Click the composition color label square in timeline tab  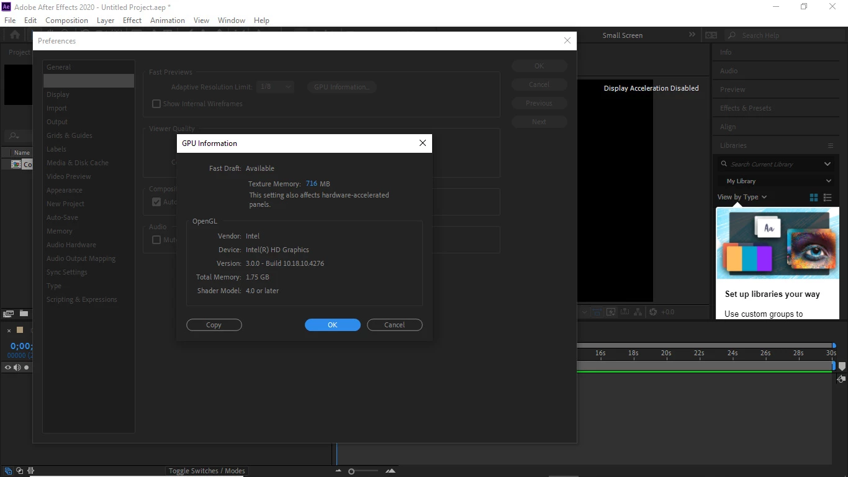pyautogui.click(x=20, y=330)
